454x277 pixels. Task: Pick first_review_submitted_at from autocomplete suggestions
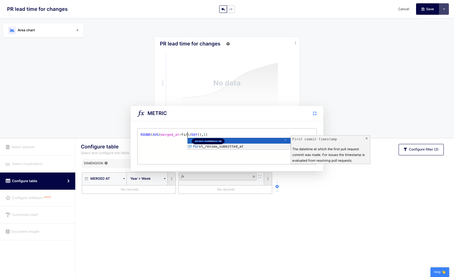(218, 147)
